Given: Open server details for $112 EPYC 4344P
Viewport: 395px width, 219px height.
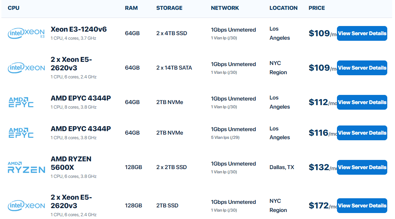Looking at the screenshot, I should point(362,102).
